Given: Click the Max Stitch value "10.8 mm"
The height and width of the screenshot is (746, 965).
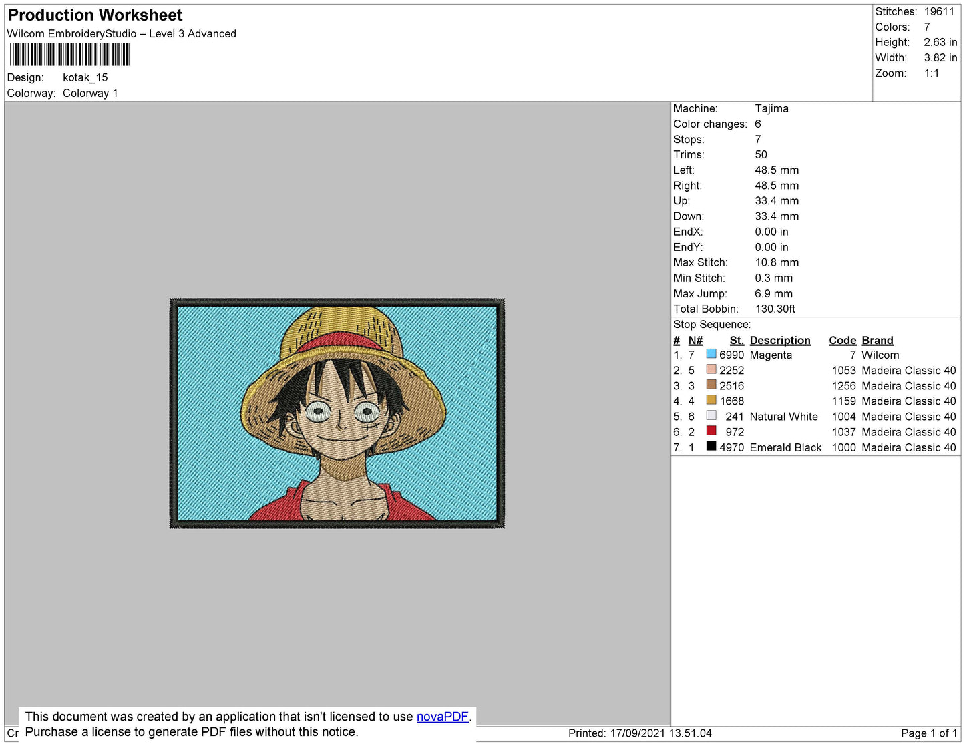Looking at the screenshot, I should pos(777,262).
